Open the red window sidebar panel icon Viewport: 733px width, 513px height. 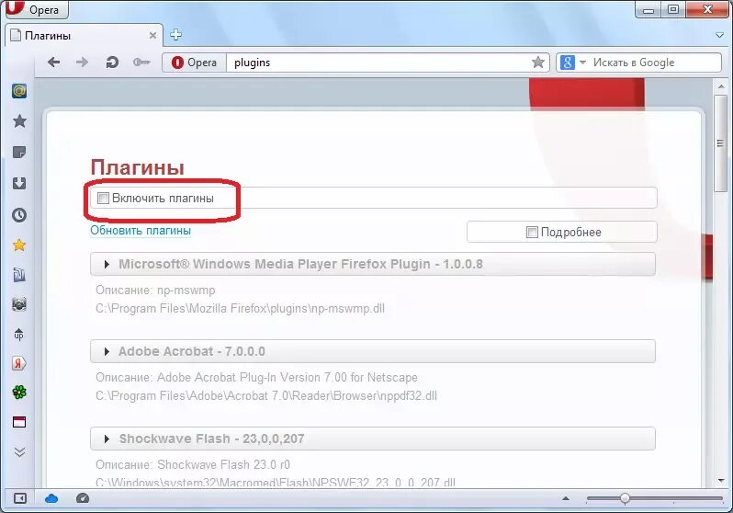[19, 422]
